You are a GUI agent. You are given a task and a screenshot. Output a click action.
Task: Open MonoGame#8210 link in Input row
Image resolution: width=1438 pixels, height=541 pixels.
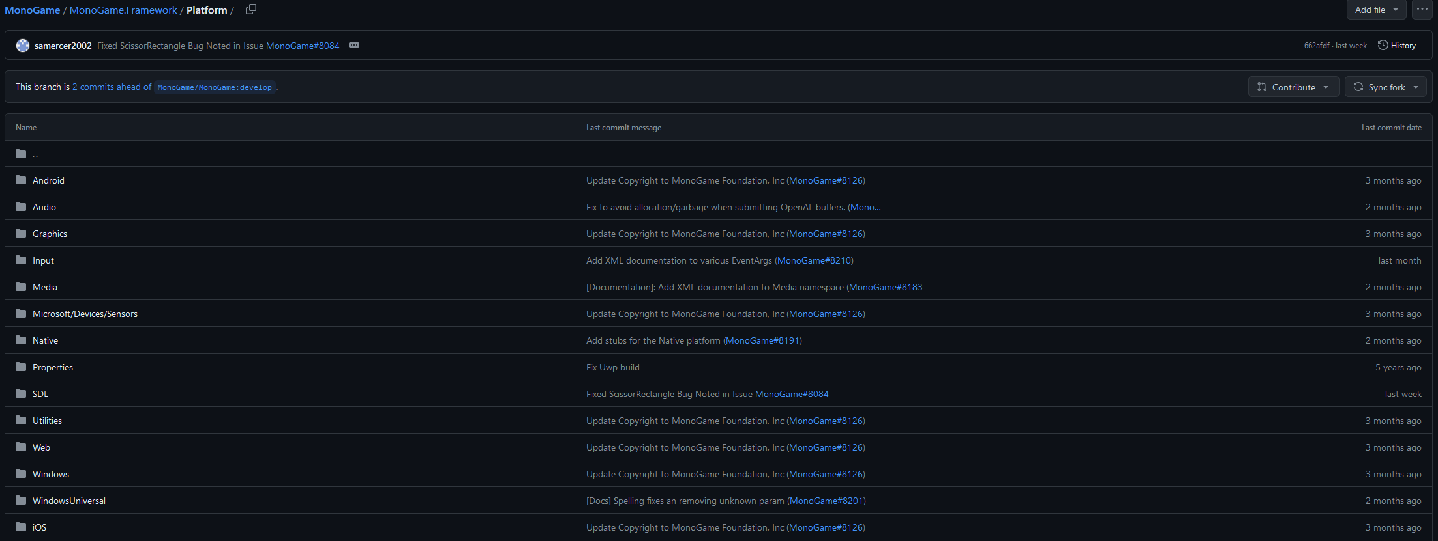pos(815,260)
